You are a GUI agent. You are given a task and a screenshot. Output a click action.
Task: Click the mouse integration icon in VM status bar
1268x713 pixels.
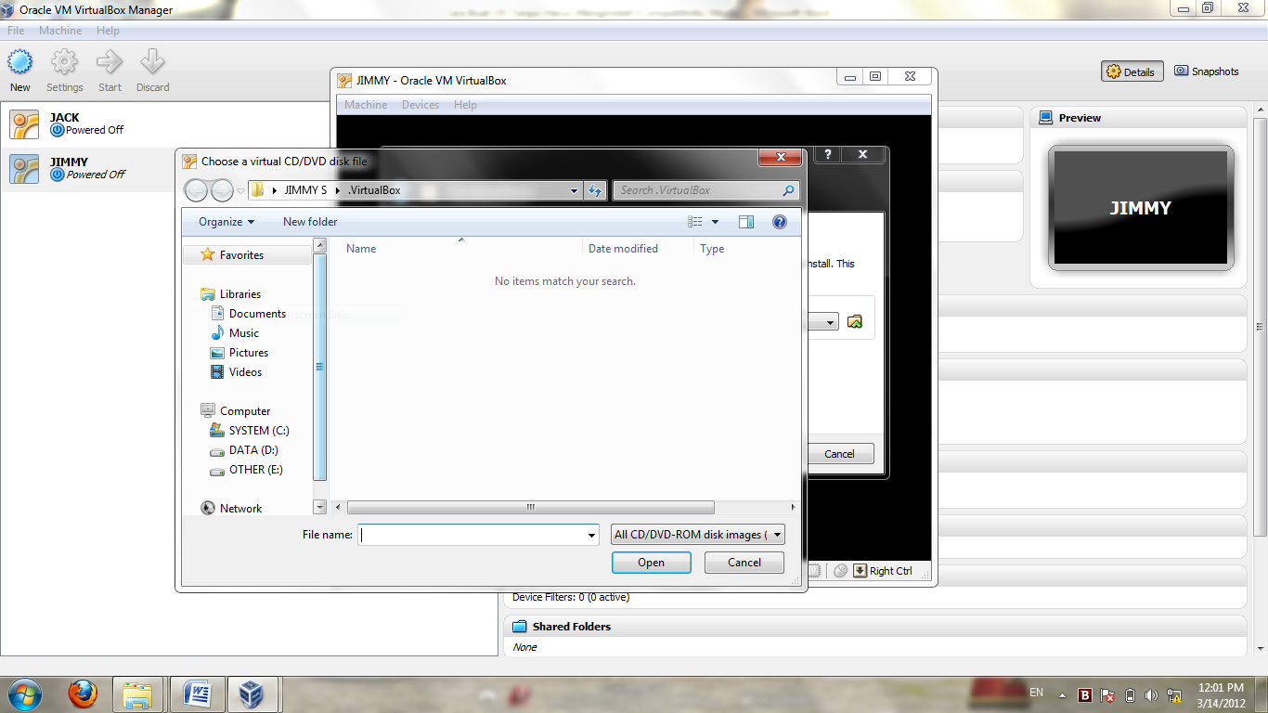click(840, 571)
